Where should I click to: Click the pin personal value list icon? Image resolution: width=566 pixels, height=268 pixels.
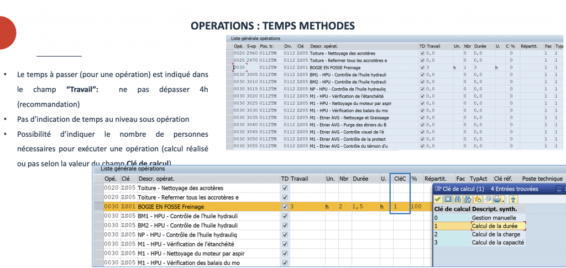[513, 199]
